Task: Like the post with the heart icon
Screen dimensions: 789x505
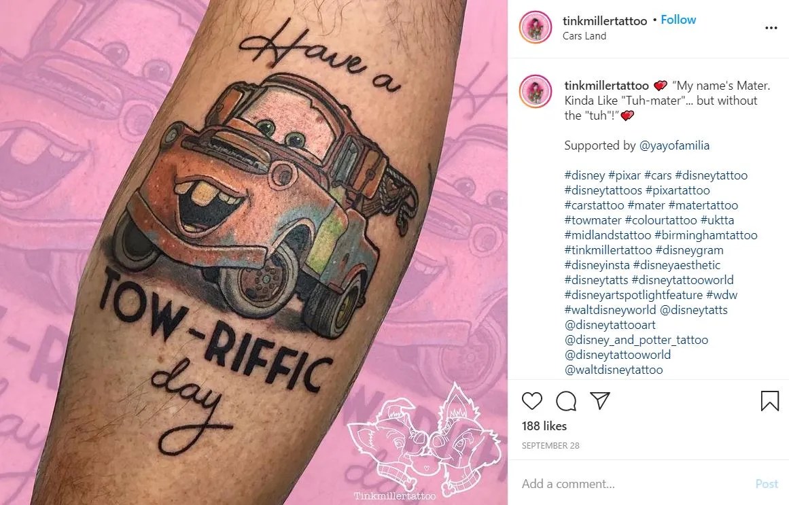Action: (532, 401)
